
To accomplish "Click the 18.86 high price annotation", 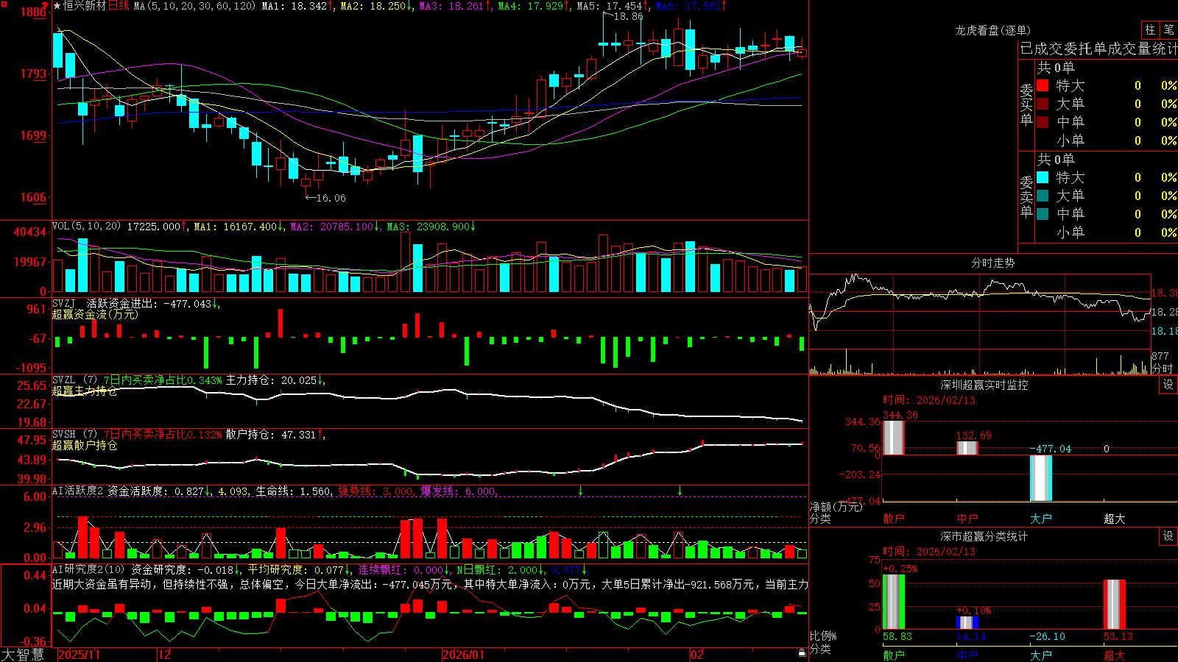I will pos(628,16).
